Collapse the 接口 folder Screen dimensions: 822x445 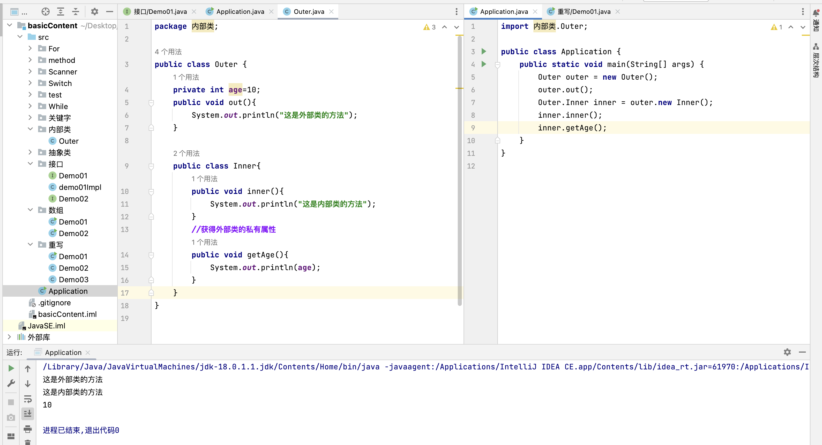tap(30, 164)
